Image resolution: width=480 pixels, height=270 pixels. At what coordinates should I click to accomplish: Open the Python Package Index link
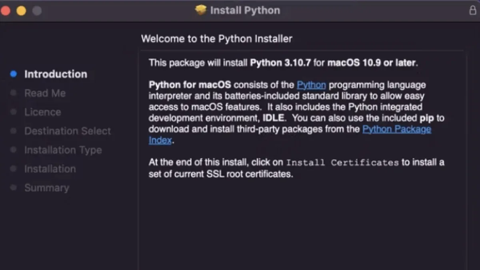point(397,129)
